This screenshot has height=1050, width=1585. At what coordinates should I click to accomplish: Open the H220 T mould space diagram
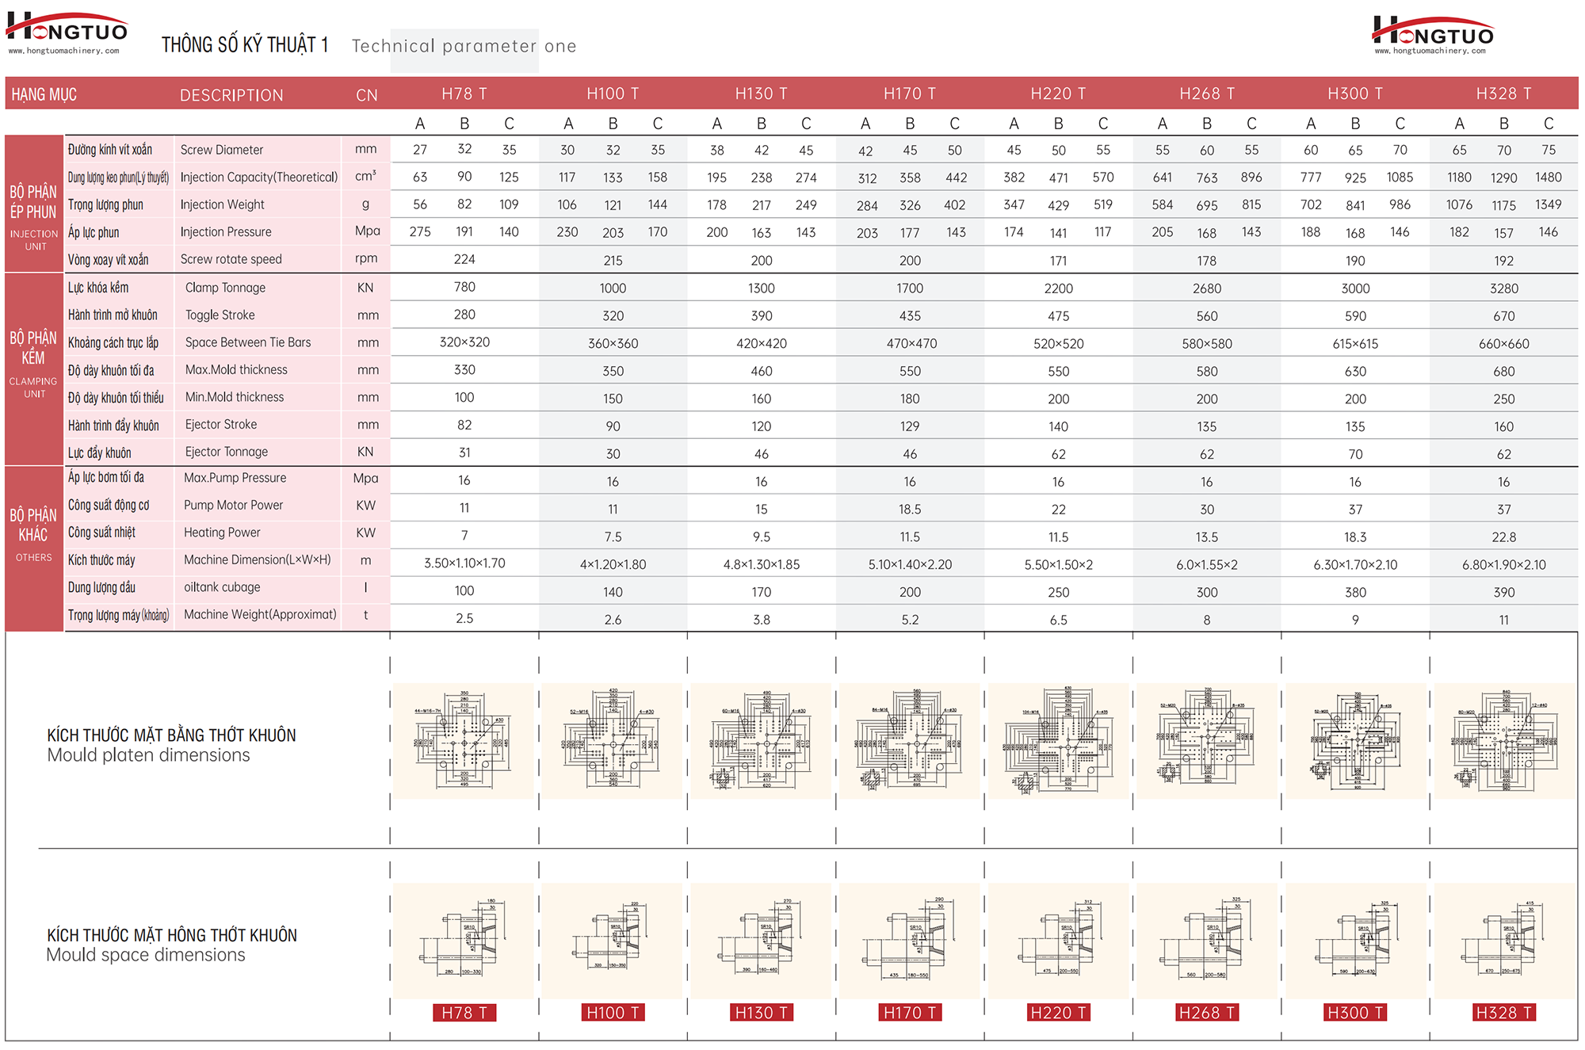point(1058,941)
